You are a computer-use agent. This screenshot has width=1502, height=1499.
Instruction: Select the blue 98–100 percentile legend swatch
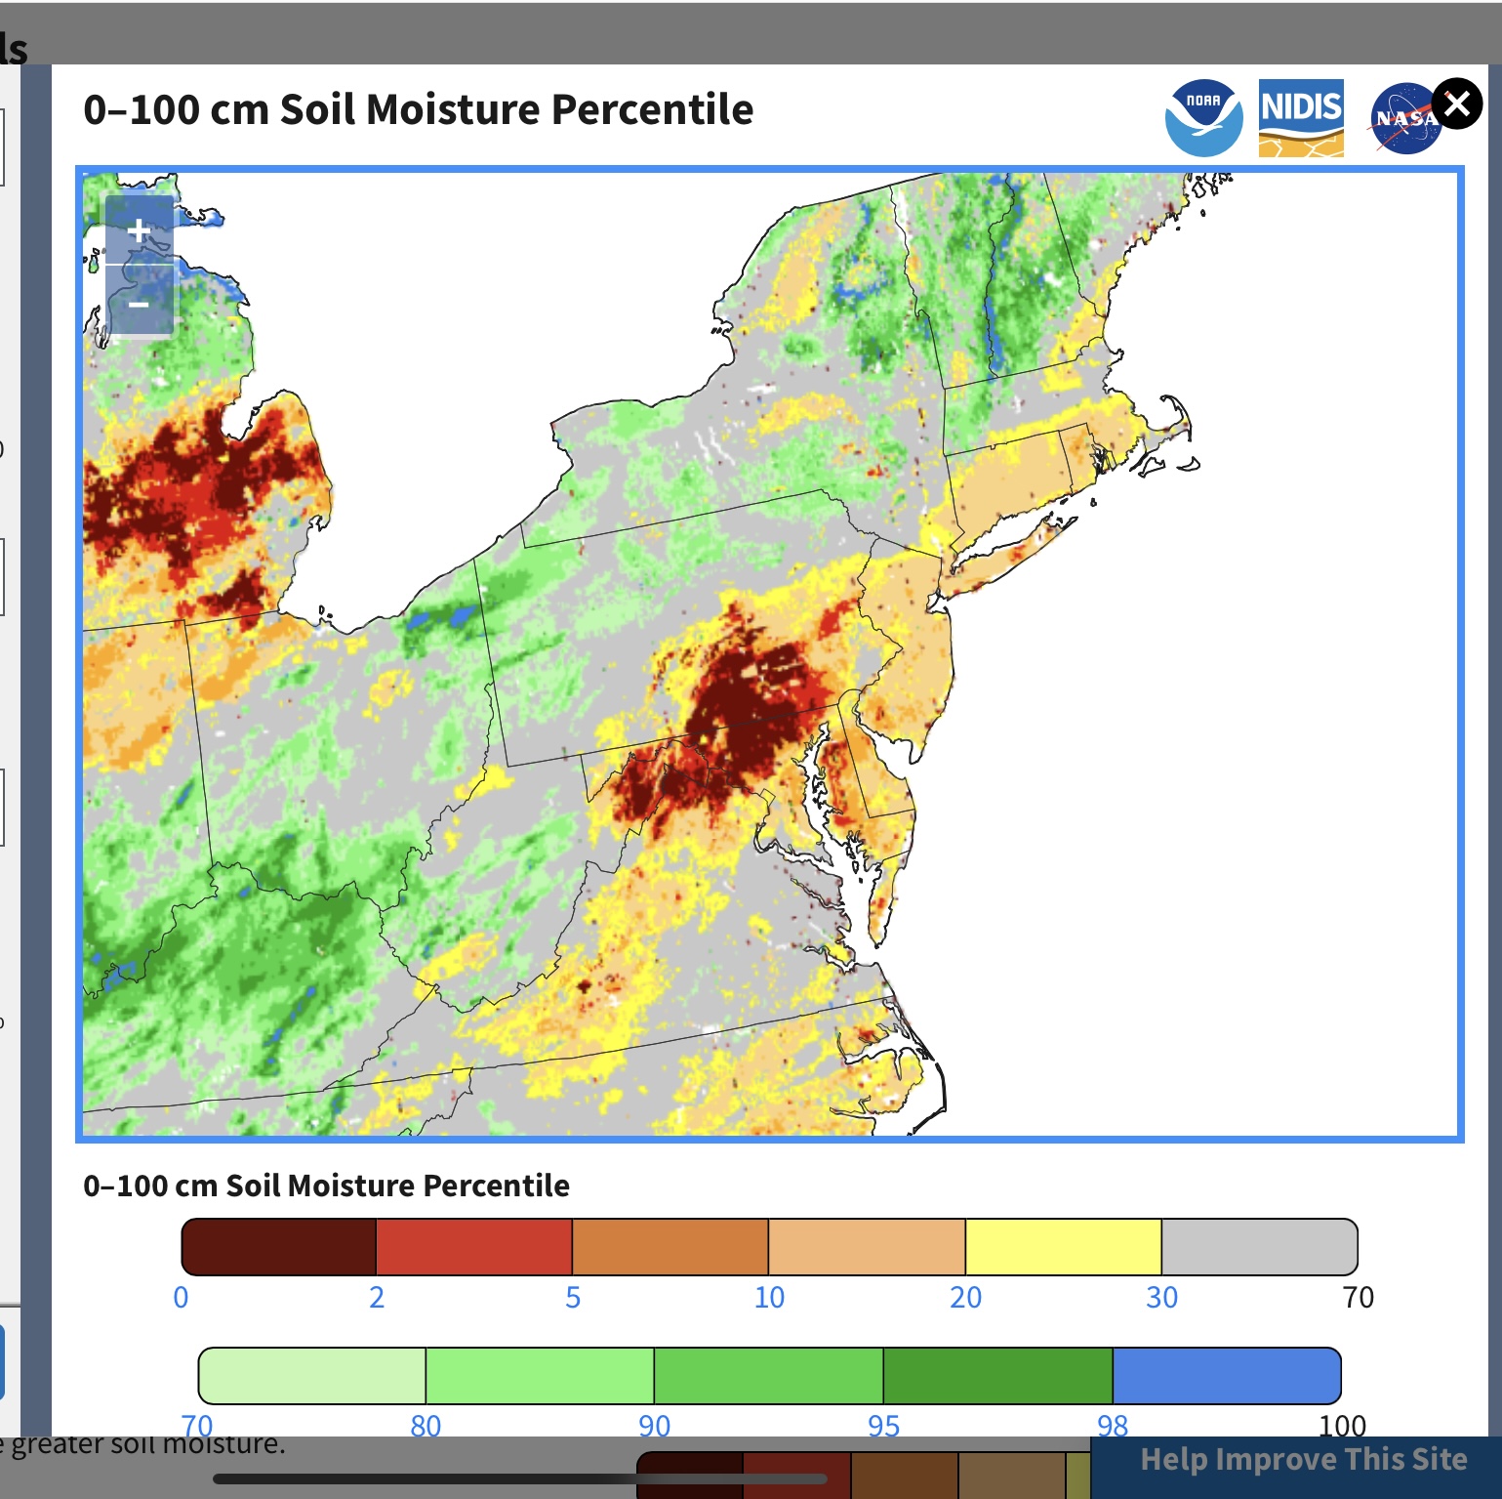click(x=1227, y=1376)
